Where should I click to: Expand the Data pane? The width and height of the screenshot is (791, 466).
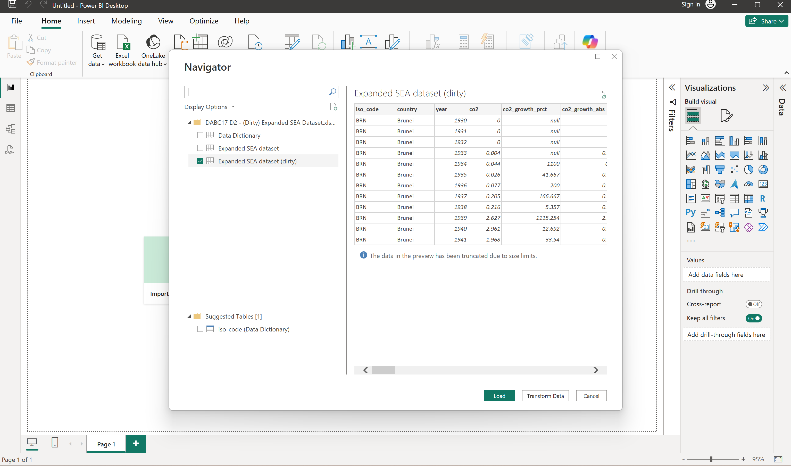782,88
